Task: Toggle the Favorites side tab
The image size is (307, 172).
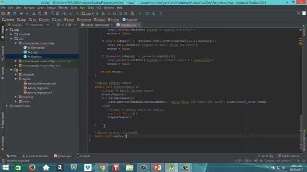Action: click(2, 143)
